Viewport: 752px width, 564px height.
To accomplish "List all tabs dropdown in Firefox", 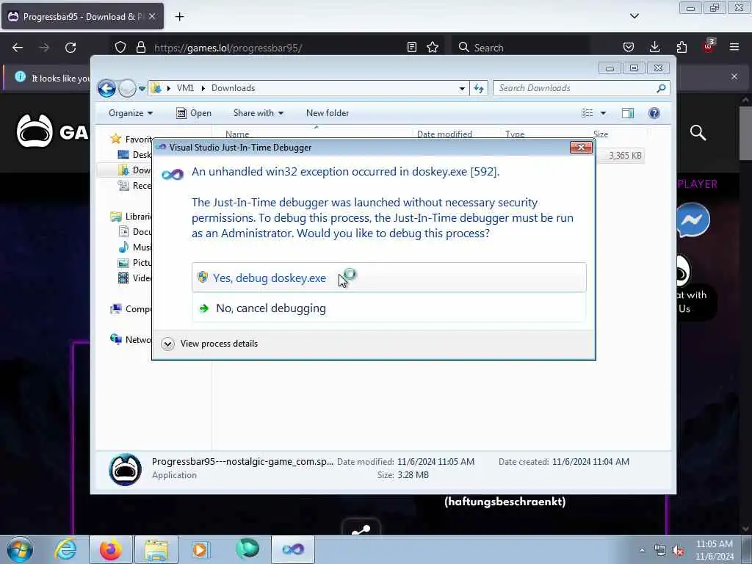I will coord(634,16).
